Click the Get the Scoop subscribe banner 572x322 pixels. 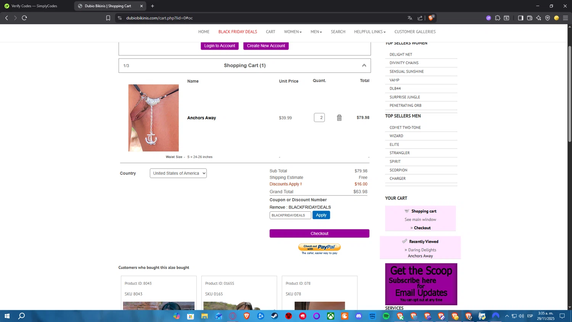(421, 284)
